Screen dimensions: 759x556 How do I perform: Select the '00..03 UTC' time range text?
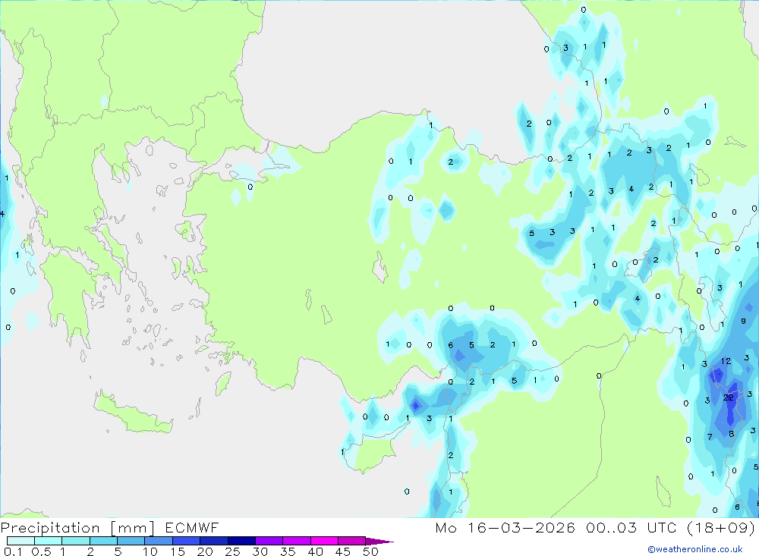point(631,527)
